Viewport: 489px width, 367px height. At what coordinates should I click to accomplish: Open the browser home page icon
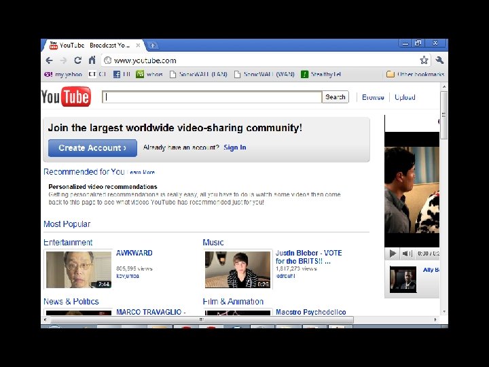pyautogui.click(x=92, y=60)
